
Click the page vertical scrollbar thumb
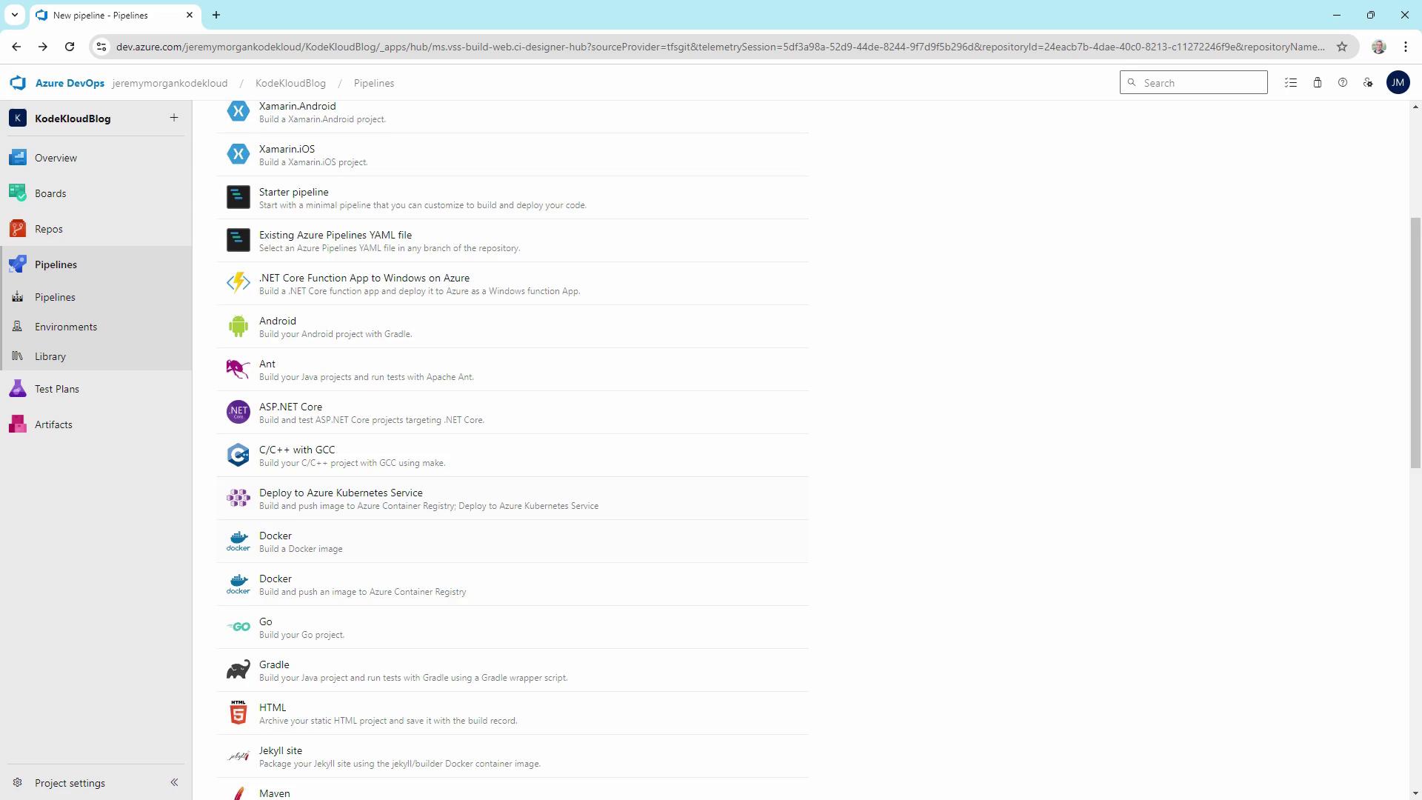coord(1415,343)
